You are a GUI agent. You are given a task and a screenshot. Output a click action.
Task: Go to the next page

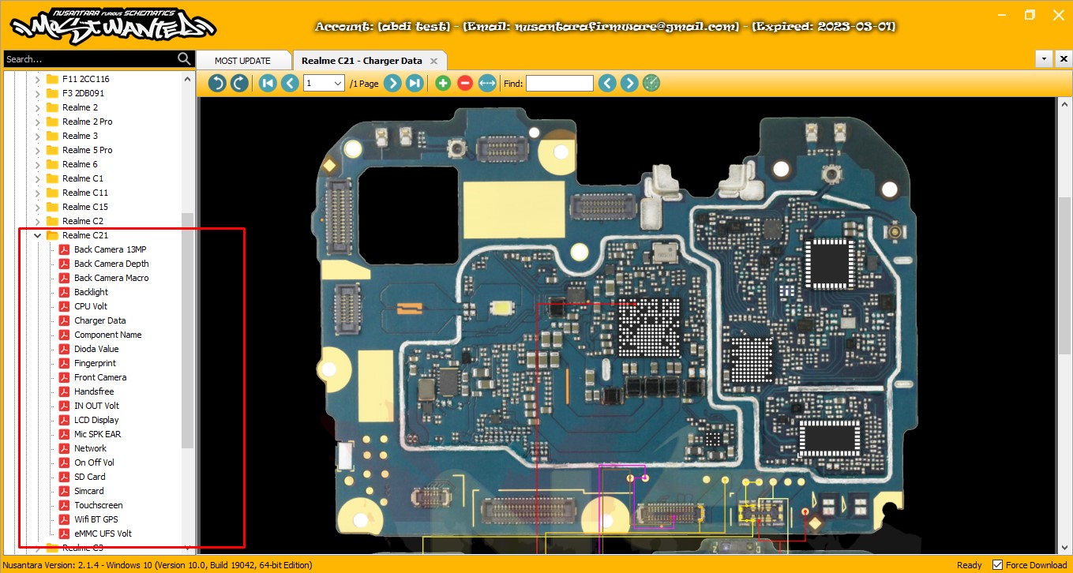coord(392,83)
